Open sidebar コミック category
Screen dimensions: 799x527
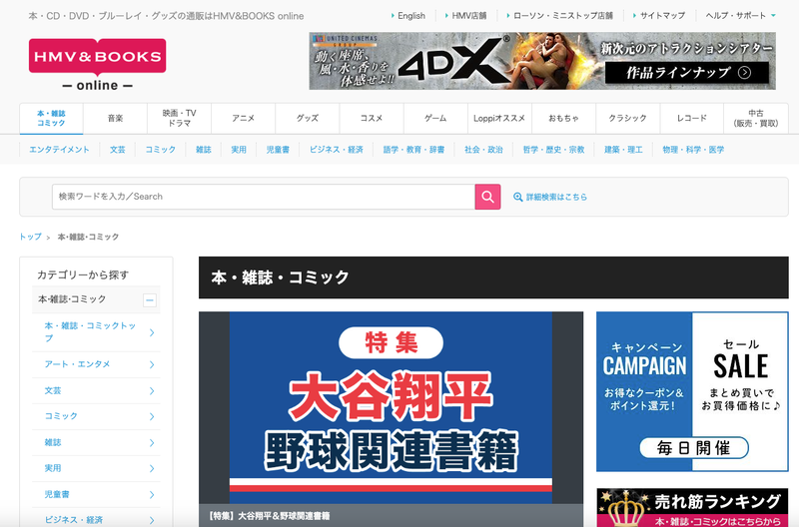tap(61, 416)
